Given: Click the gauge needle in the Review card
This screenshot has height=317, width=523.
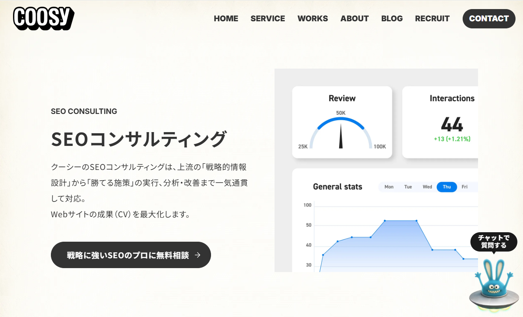Looking at the screenshot, I should (342, 136).
